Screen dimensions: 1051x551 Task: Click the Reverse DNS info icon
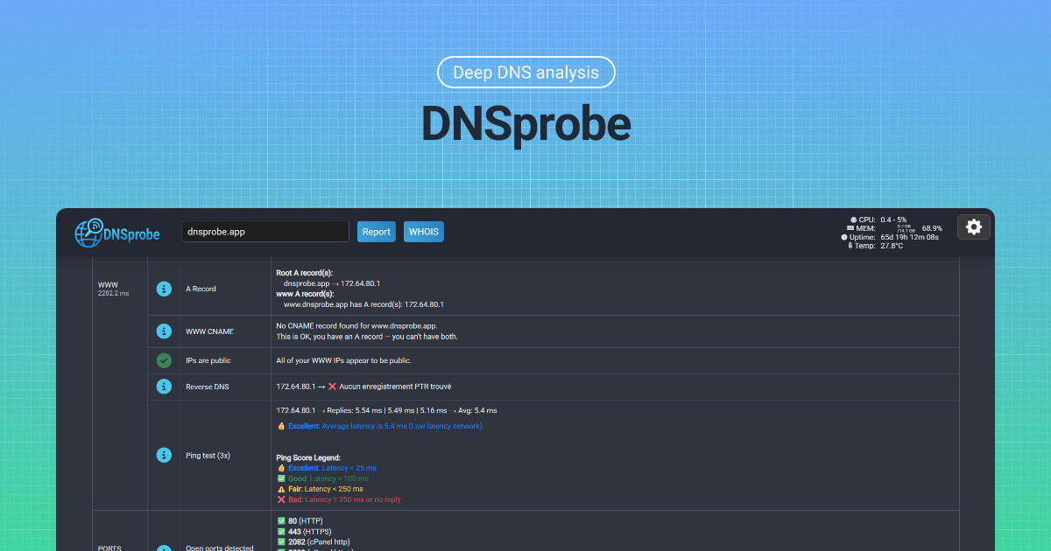pos(164,386)
